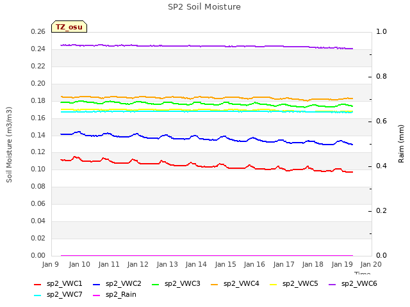Click the 0.8 right axis value
The width and height of the screenshot is (410, 307).
coord(382,77)
